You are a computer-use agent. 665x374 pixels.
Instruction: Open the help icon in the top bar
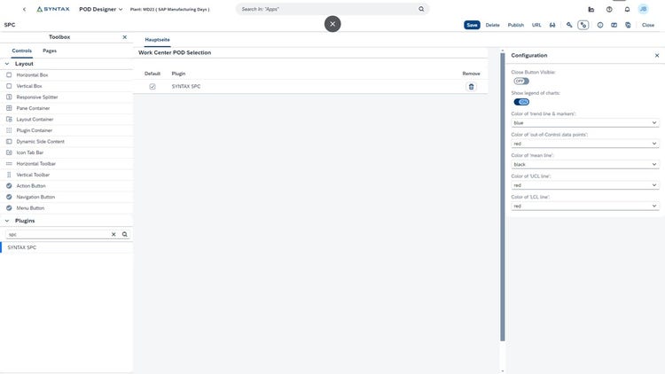pyautogui.click(x=609, y=10)
